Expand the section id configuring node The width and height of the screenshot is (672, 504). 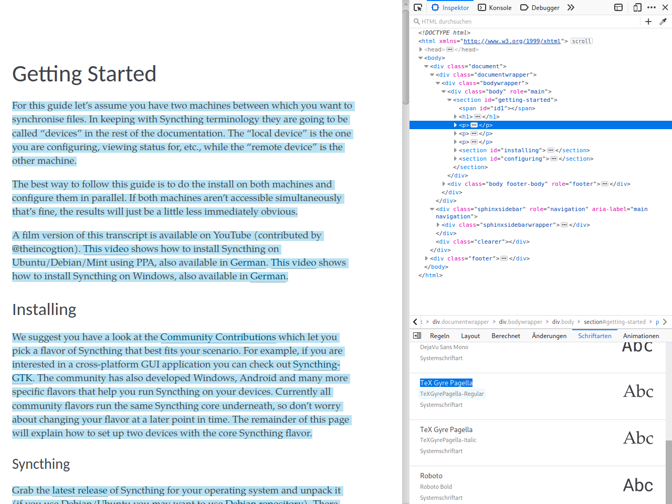(455, 159)
